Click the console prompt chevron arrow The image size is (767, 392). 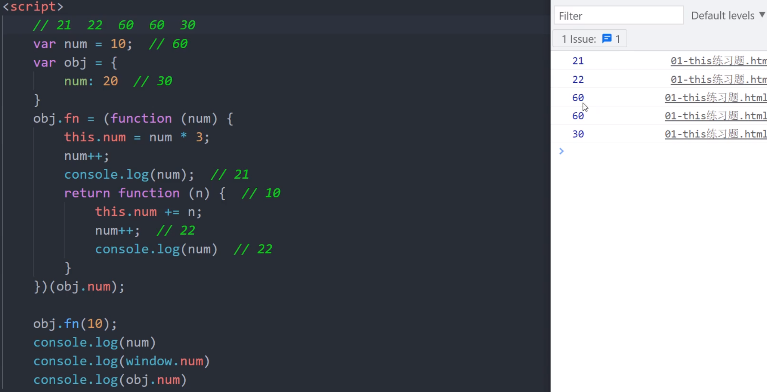[x=561, y=151]
